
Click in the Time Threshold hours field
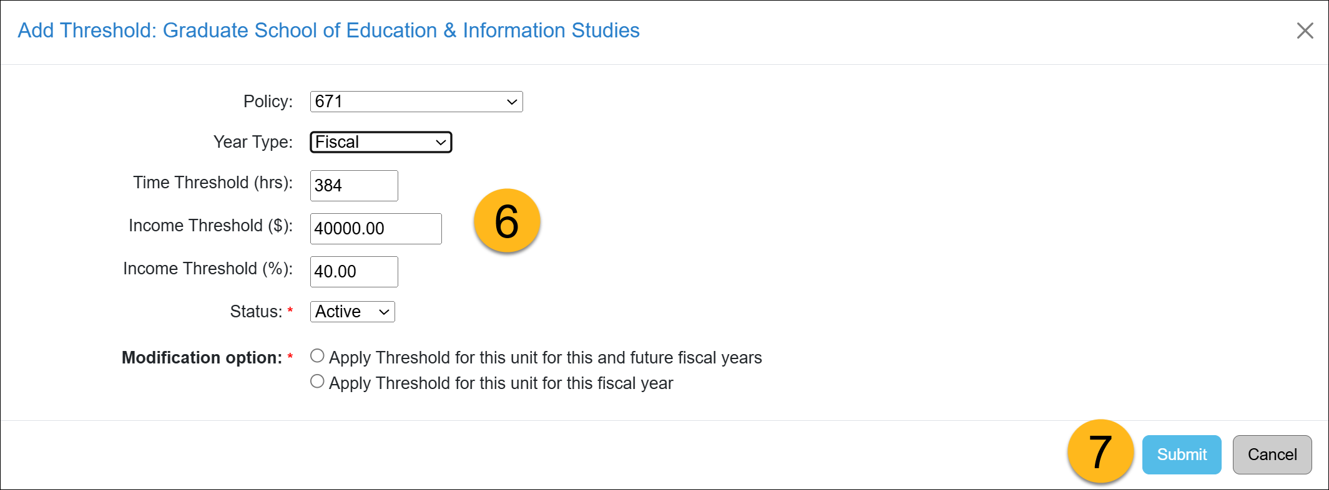click(x=353, y=185)
